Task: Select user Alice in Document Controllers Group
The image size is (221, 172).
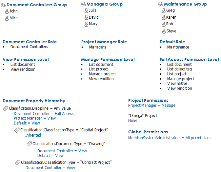Action: 13,18
